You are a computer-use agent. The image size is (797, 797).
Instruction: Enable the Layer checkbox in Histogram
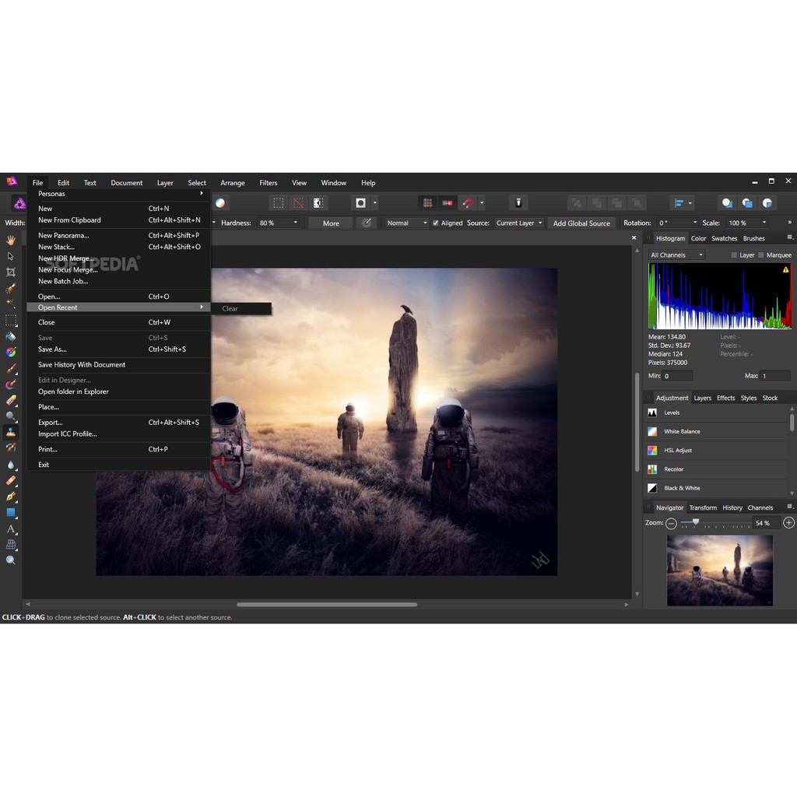[733, 255]
